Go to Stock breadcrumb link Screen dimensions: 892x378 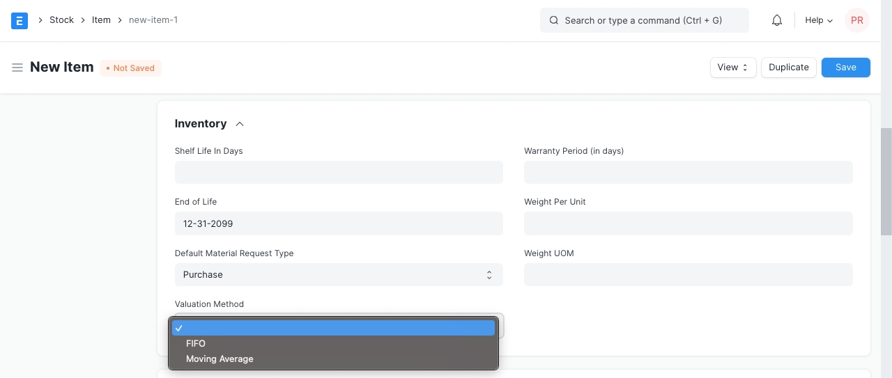61,20
